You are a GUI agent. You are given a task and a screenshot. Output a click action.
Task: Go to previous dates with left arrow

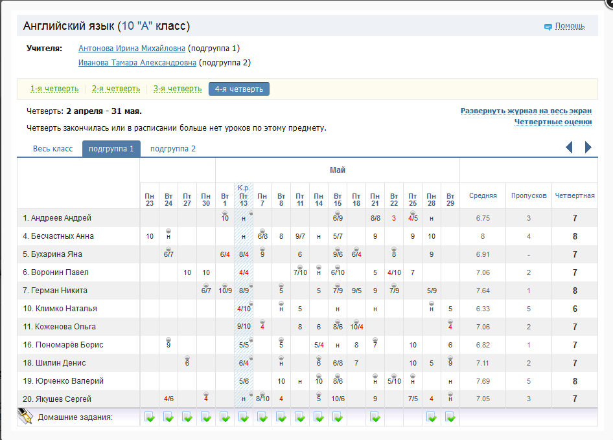(569, 147)
